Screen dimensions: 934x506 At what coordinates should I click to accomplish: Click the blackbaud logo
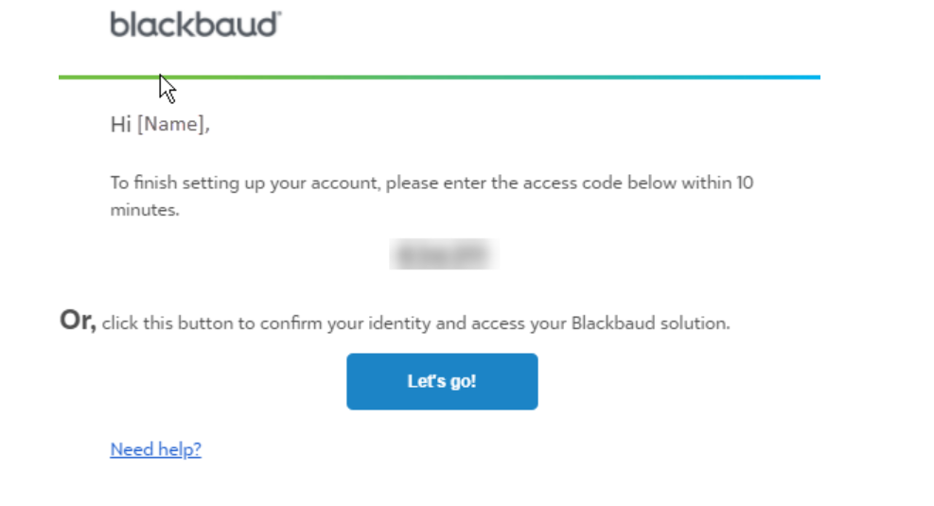click(x=193, y=24)
